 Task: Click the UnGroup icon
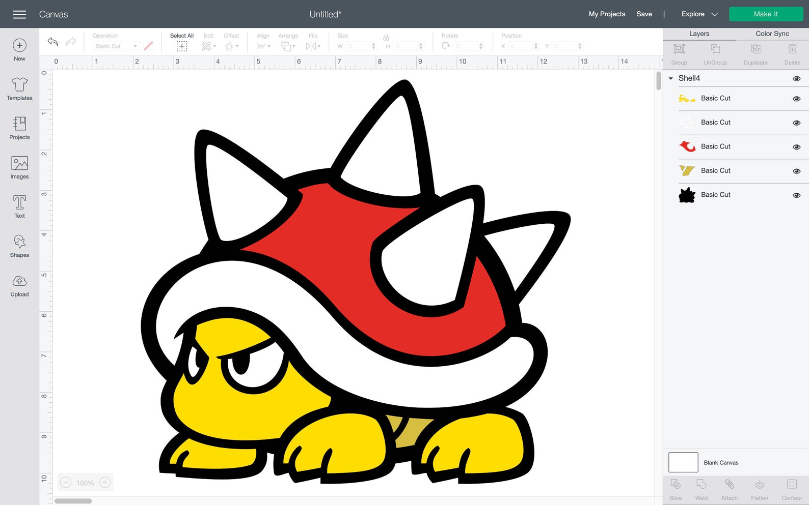click(x=715, y=49)
